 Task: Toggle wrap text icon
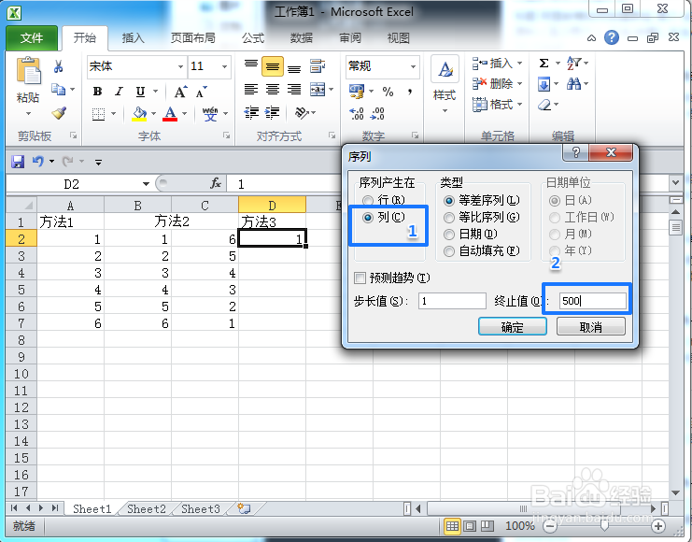(x=318, y=66)
